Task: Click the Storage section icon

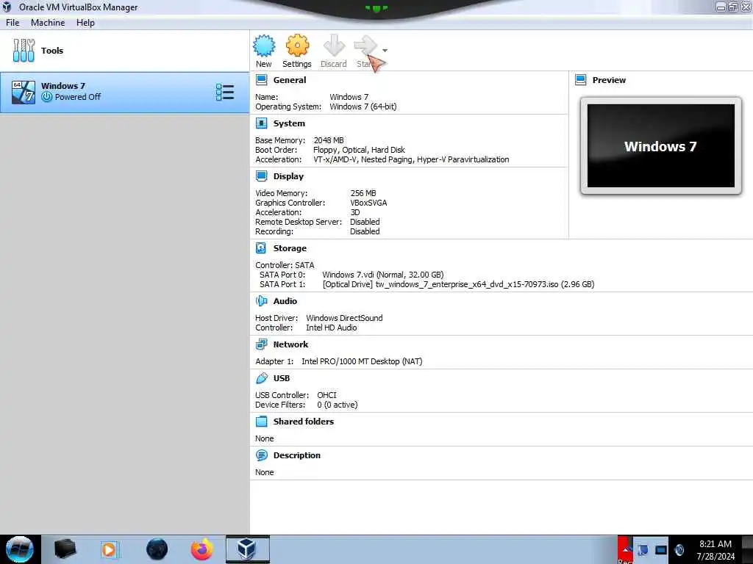Action: coord(261,248)
